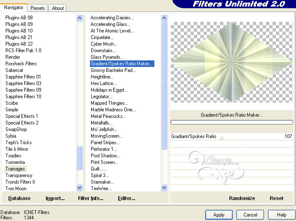Open Filter Info...
The width and height of the screenshot is (296, 221).
point(91,198)
